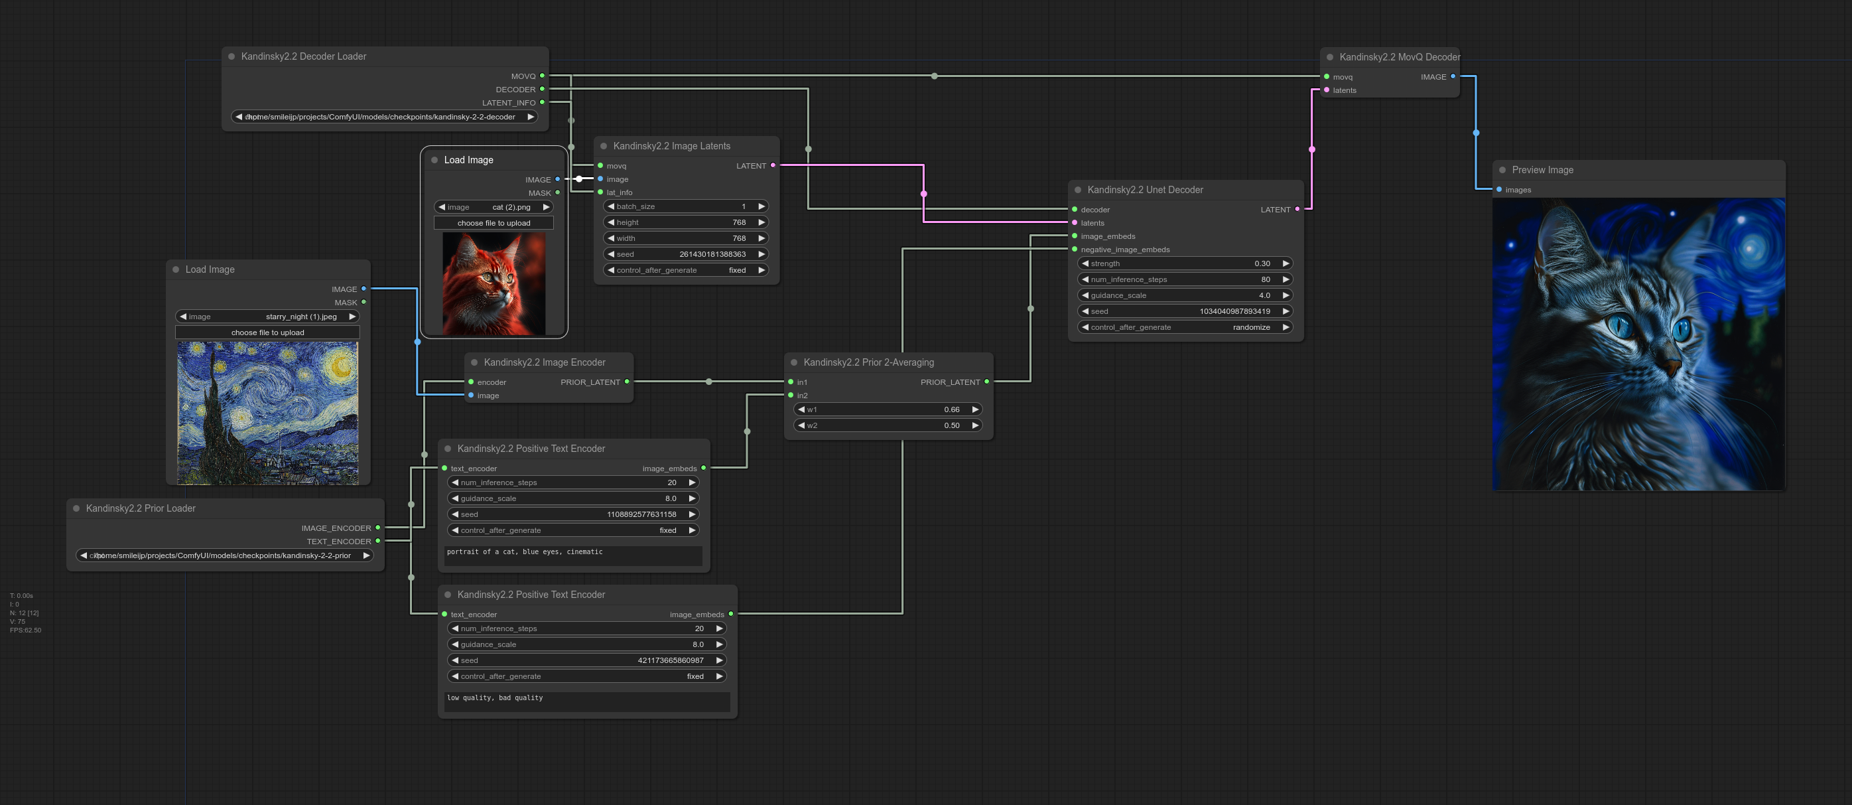Click the IMAGE output socket of MovQ Decoder
The width and height of the screenshot is (1852, 805).
pos(1453,76)
